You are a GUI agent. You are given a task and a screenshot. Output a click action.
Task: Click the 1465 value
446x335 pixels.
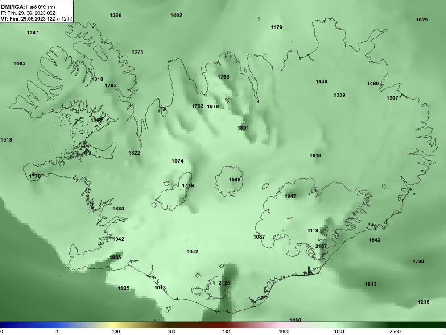coord(19,63)
